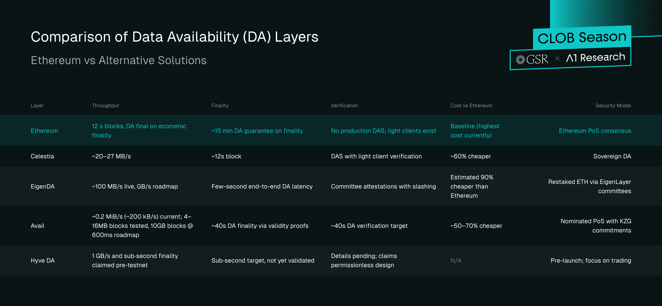The width and height of the screenshot is (662, 306).
Task: Click 'No production DAS; light clients exist'
Action: [383, 131]
